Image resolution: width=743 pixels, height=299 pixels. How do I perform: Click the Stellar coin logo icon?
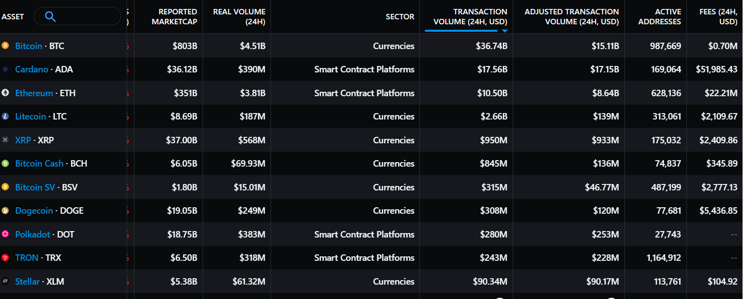click(x=5, y=281)
